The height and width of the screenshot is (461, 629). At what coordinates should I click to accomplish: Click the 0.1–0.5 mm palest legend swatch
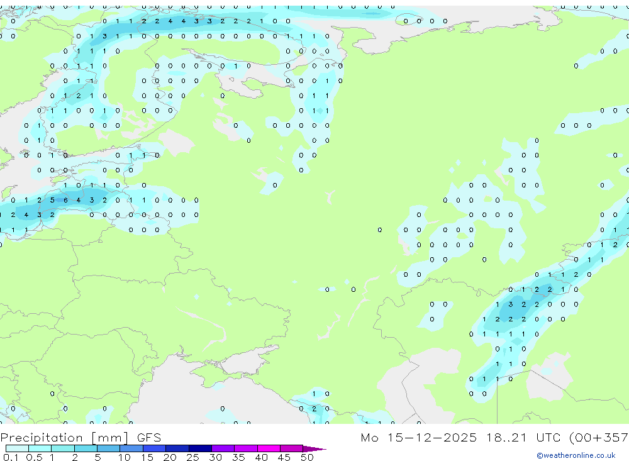tap(17, 448)
